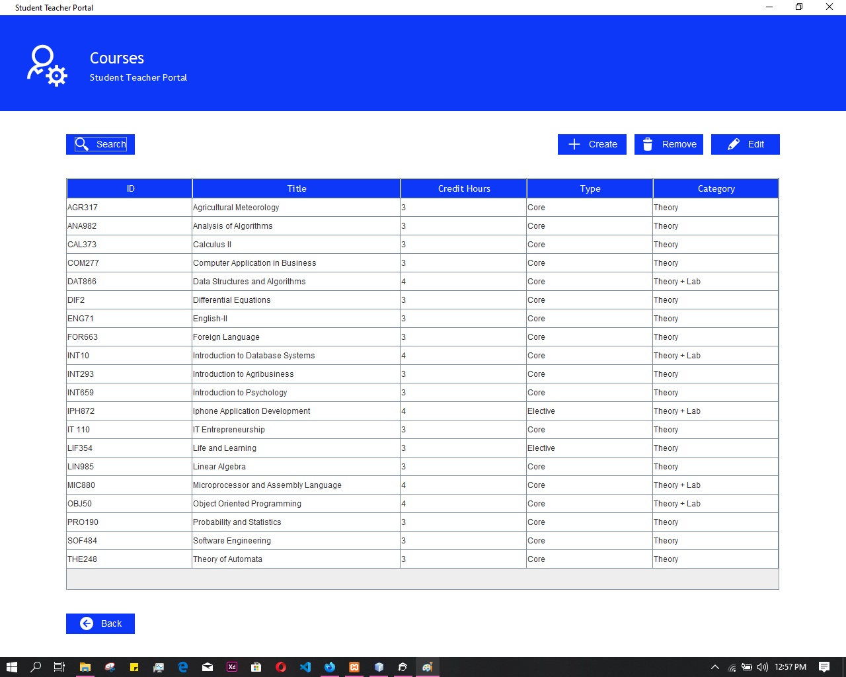The image size is (846, 677).
Task: Open XAMPP from the taskbar
Action: [354, 667]
